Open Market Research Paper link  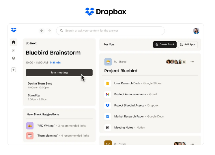tap(129, 117)
